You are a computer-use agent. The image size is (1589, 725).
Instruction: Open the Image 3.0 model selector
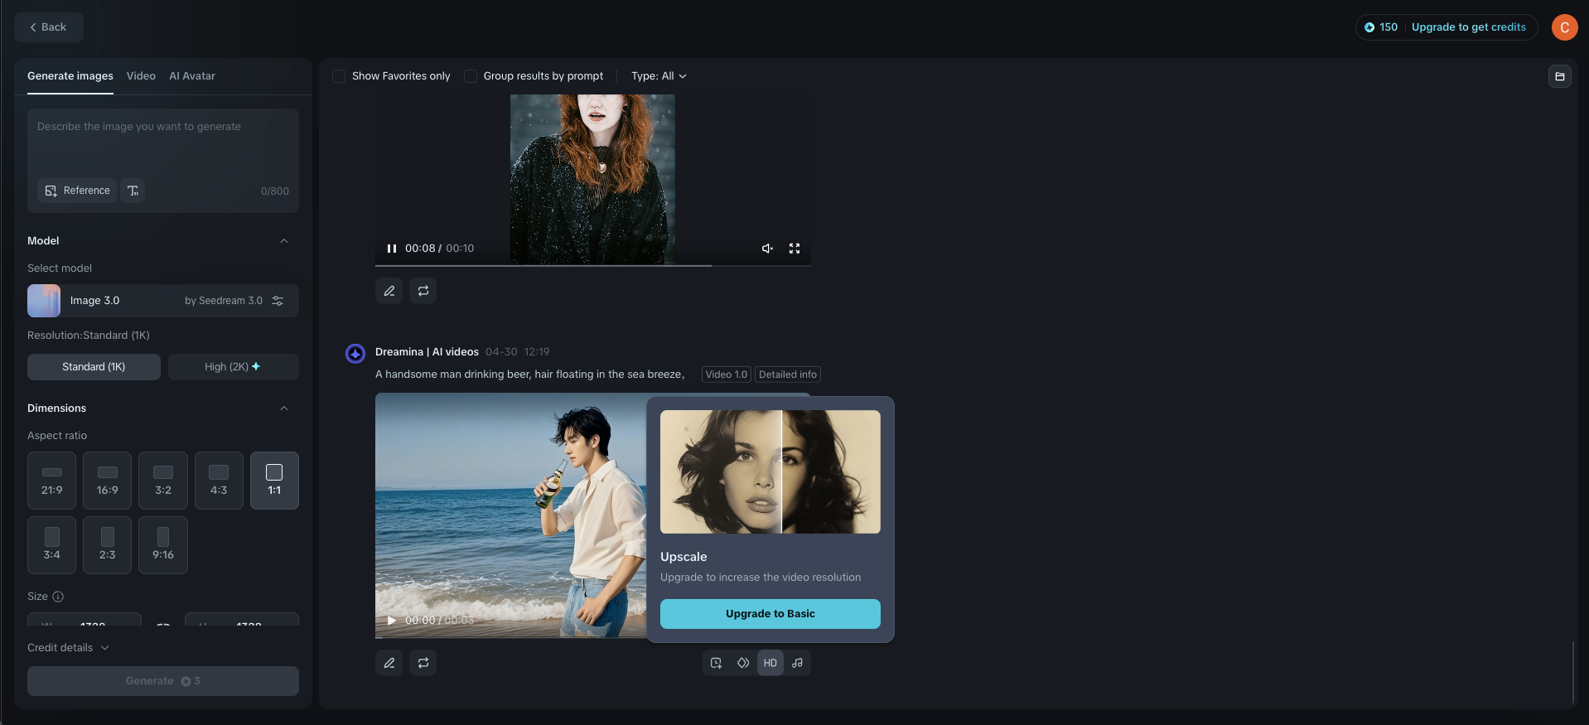[163, 301]
